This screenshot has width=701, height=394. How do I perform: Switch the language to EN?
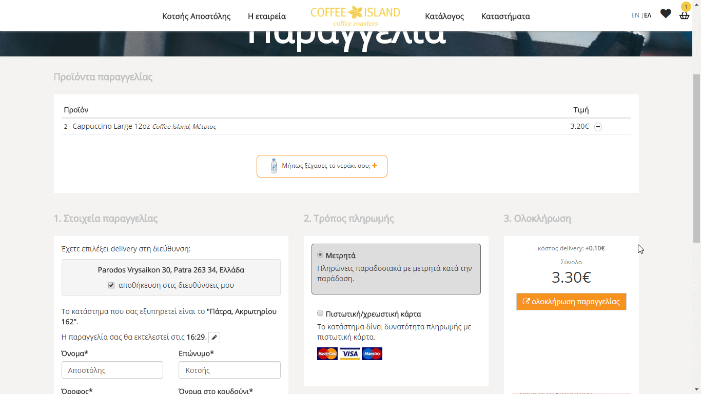635,15
